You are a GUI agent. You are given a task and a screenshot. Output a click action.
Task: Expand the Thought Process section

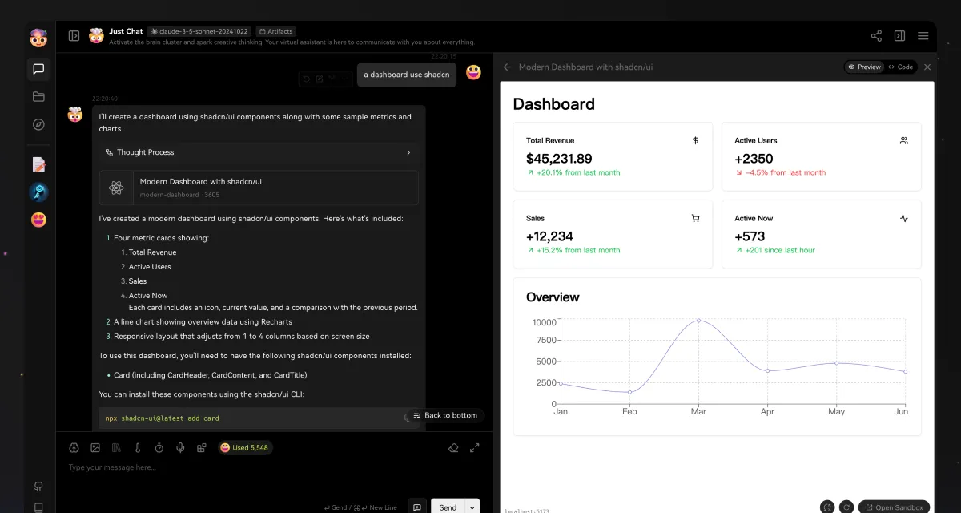(x=258, y=152)
